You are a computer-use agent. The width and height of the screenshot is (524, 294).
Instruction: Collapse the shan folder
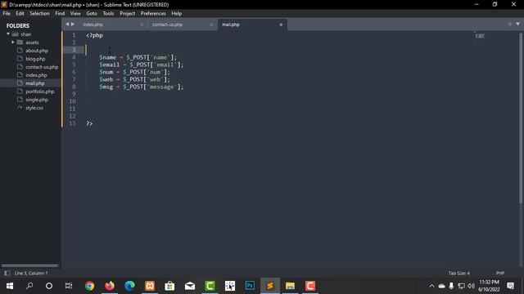[x=8, y=34]
